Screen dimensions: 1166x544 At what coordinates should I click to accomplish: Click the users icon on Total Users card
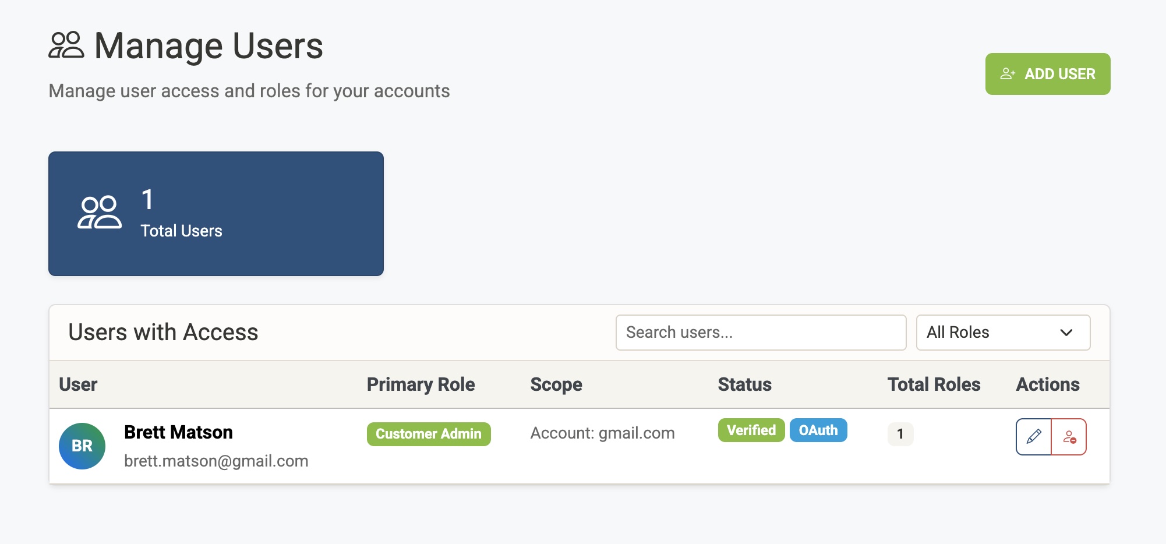pos(100,212)
